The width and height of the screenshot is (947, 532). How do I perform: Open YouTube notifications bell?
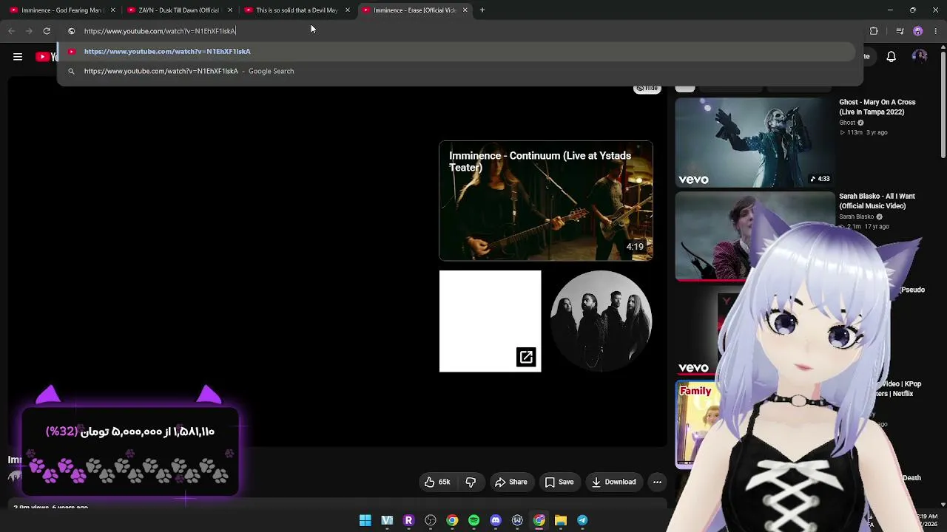(x=892, y=57)
